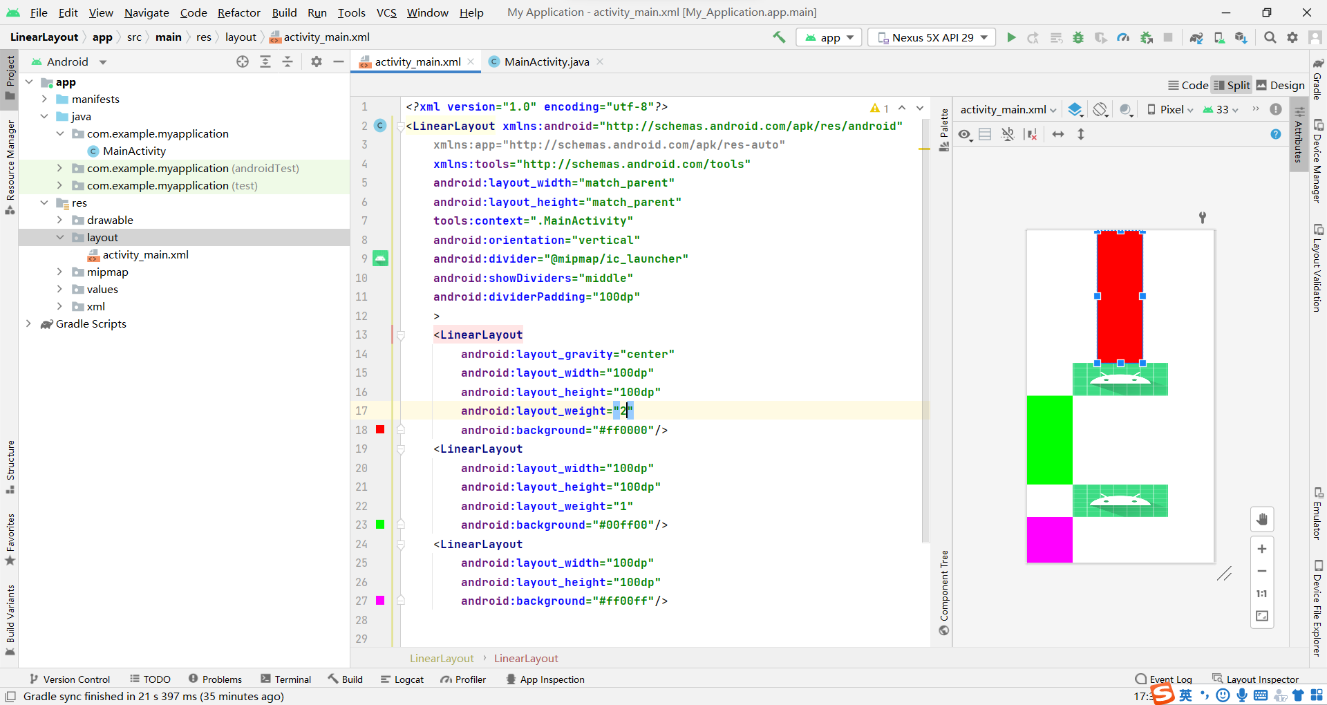
Task: Open Search Everywhere with the magnifier
Action: click(1270, 37)
